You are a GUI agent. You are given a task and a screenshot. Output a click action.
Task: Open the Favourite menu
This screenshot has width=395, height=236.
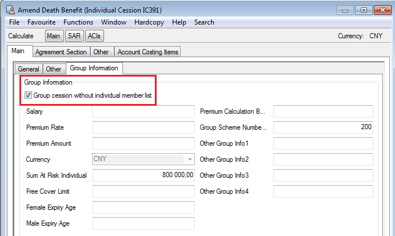[42, 22]
